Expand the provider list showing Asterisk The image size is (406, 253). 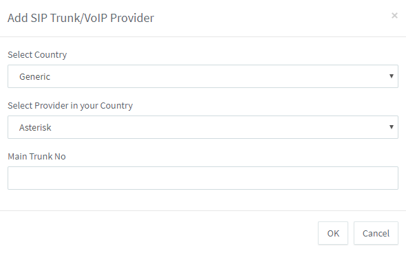203,127
